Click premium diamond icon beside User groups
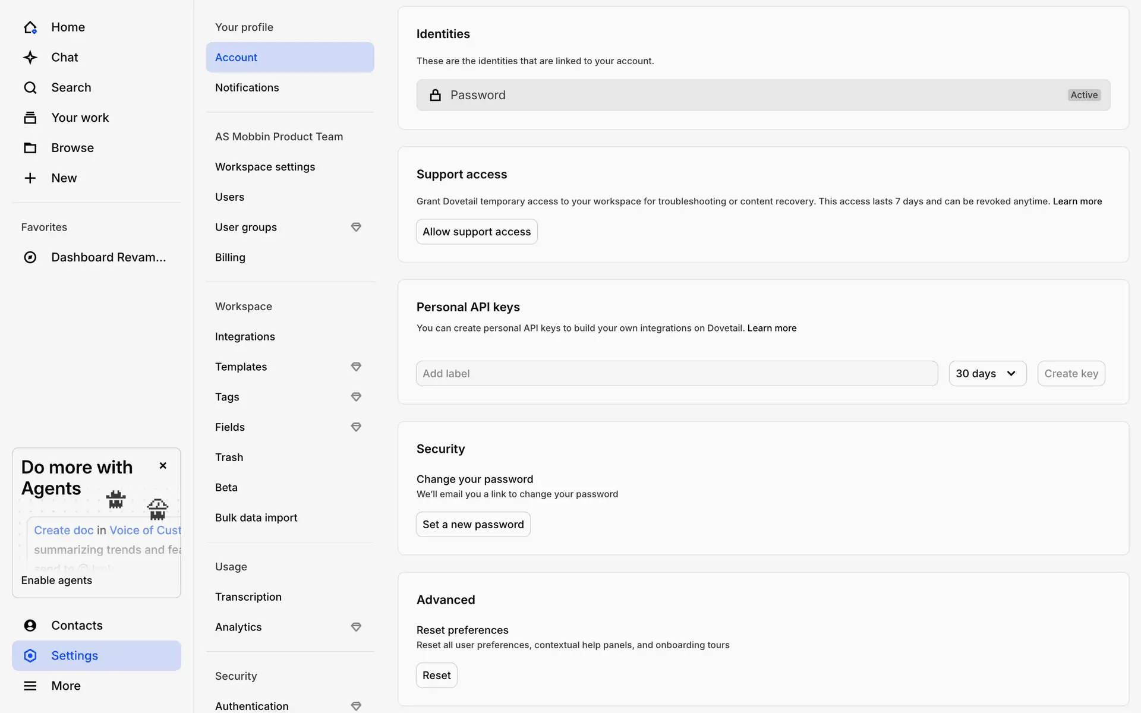The width and height of the screenshot is (1141, 713). [356, 227]
